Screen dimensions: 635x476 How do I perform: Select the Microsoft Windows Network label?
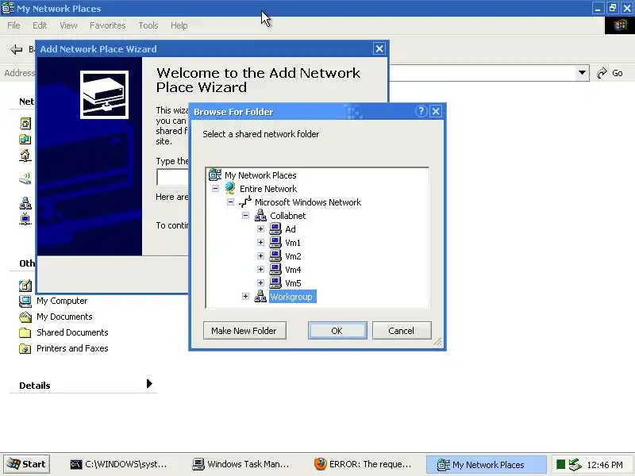(x=308, y=202)
